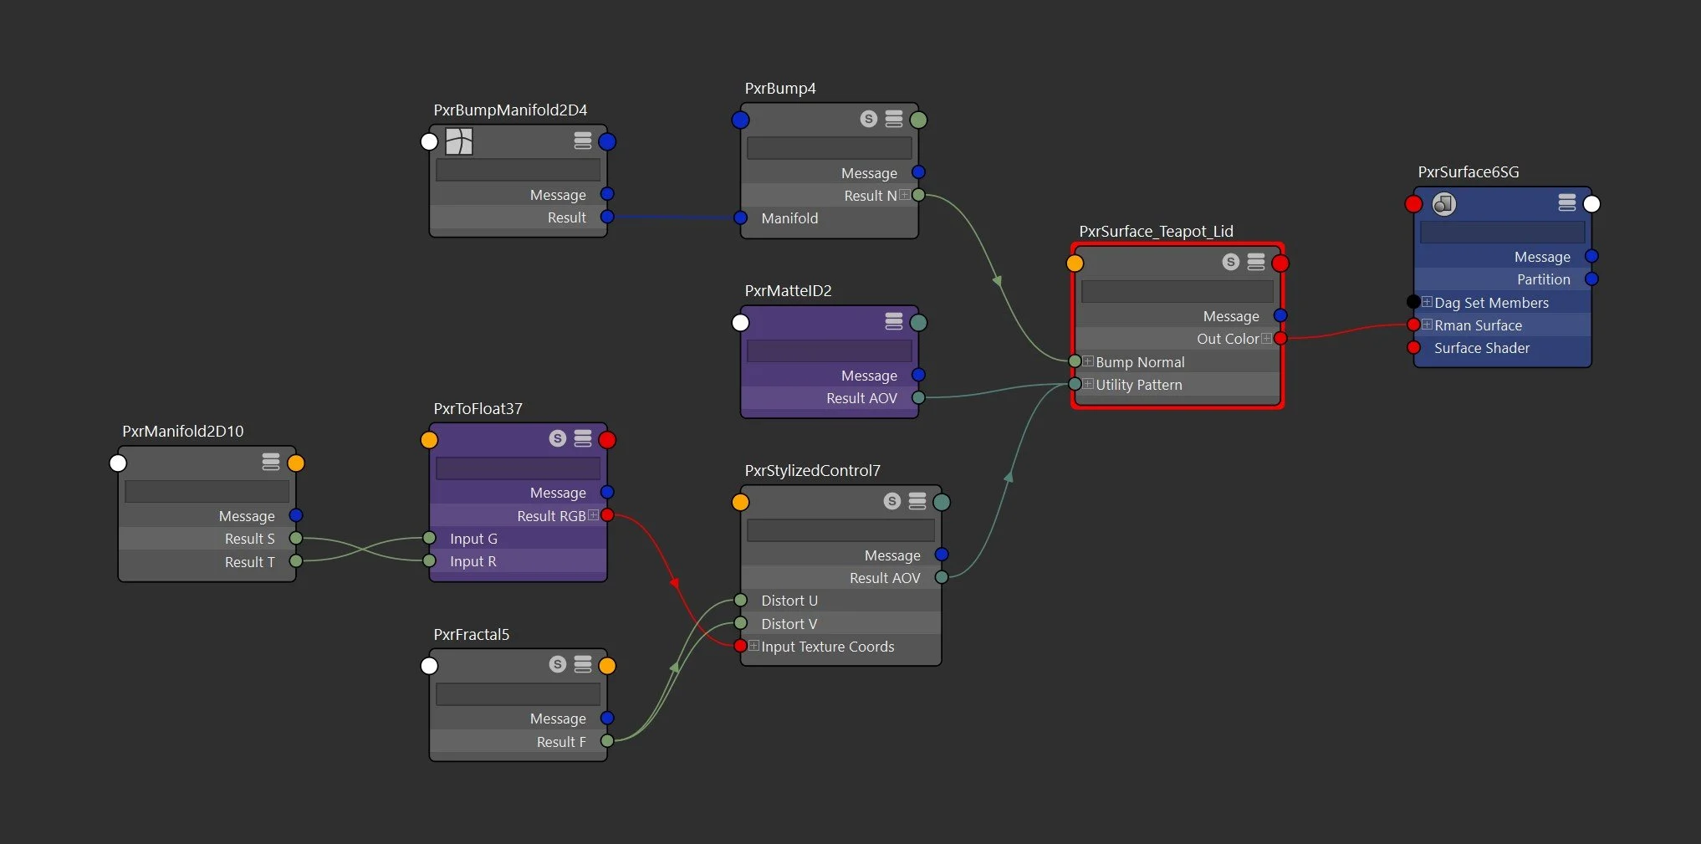Select the PxrSurface_Teapot_Lid node title
The height and width of the screenshot is (844, 1701).
coord(1156,231)
